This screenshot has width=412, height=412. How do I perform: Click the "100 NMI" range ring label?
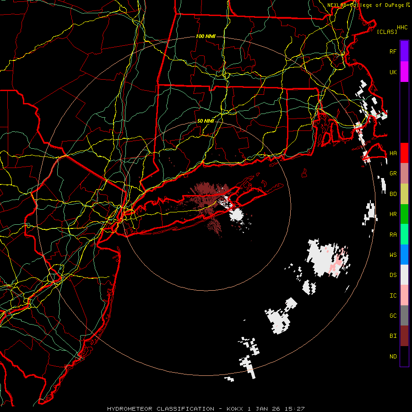[206, 36]
